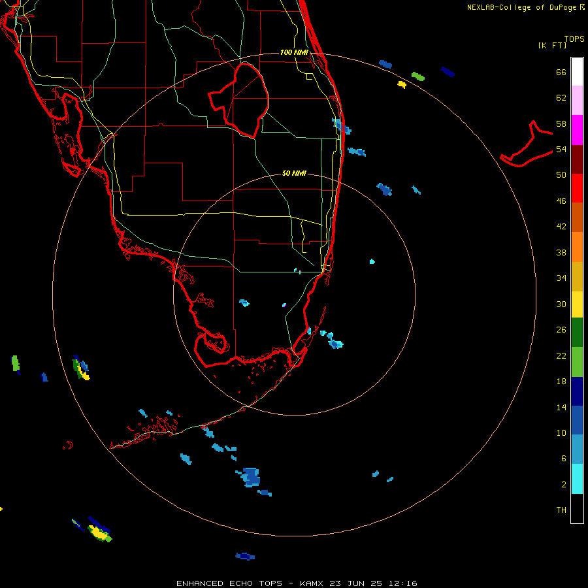588x588 pixels.
Task: Select the dark green legend swatch beside 30
Action: pyautogui.click(x=577, y=333)
